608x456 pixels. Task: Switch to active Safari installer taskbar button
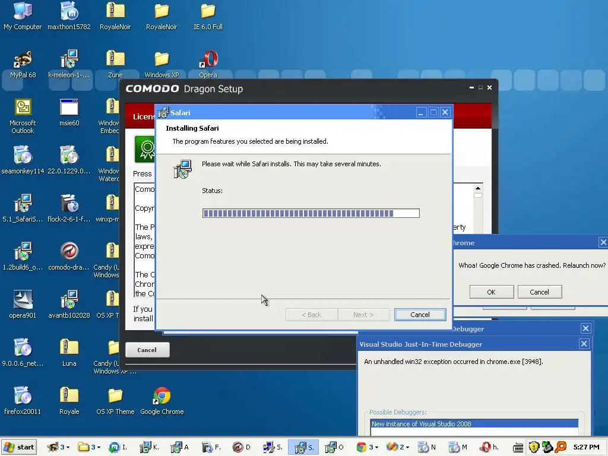point(303,447)
